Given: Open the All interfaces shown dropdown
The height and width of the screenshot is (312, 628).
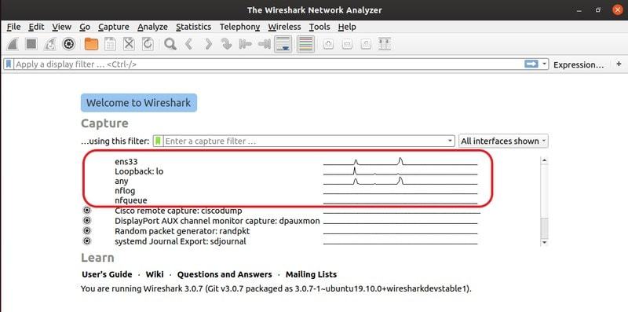Looking at the screenshot, I should coord(503,141).
